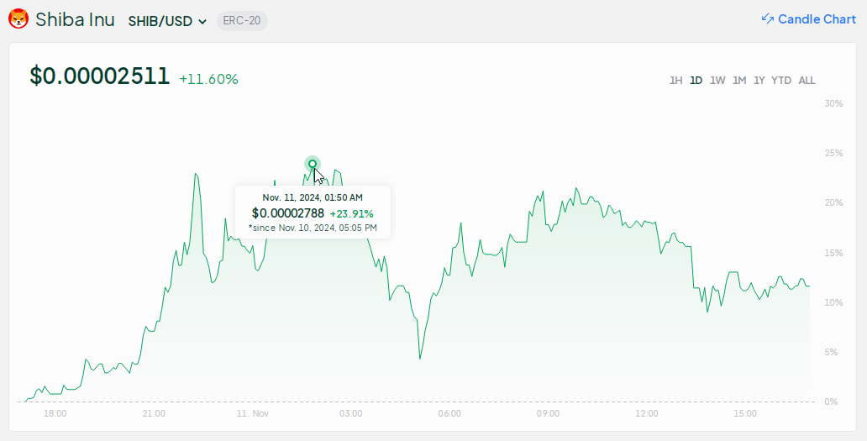The width and height of the screenshot is (867, 441).
Task: Click the +11.60% change indicator
Action: [x=208, y=79]
